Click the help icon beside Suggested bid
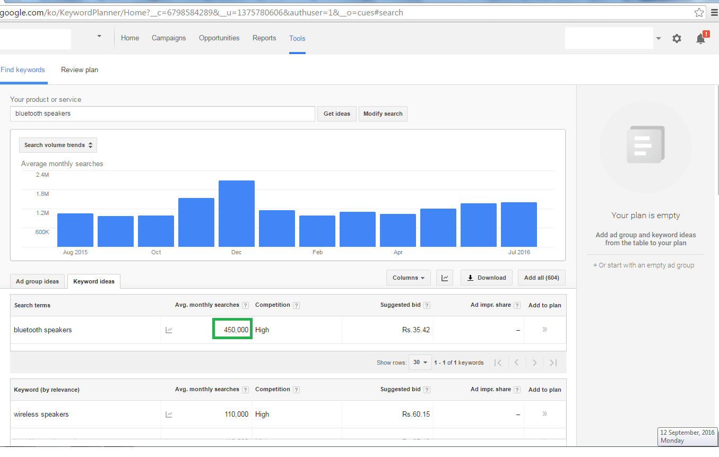719x457 pixels. (x=427, y=305)
